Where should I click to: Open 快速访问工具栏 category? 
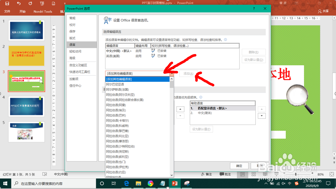[x=82, y=72]
